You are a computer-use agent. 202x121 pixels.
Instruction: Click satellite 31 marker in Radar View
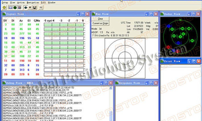tap(192, 41)
